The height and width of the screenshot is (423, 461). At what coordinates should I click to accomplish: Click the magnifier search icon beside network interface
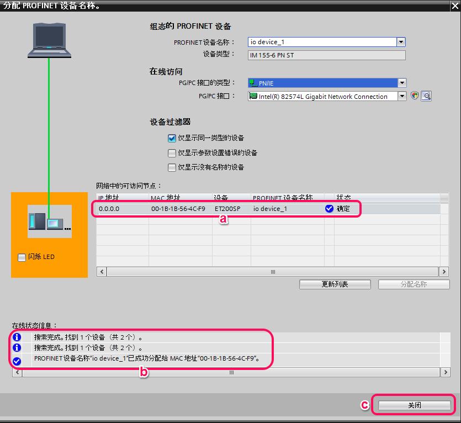pyautogui.click(x=426, y=96)
